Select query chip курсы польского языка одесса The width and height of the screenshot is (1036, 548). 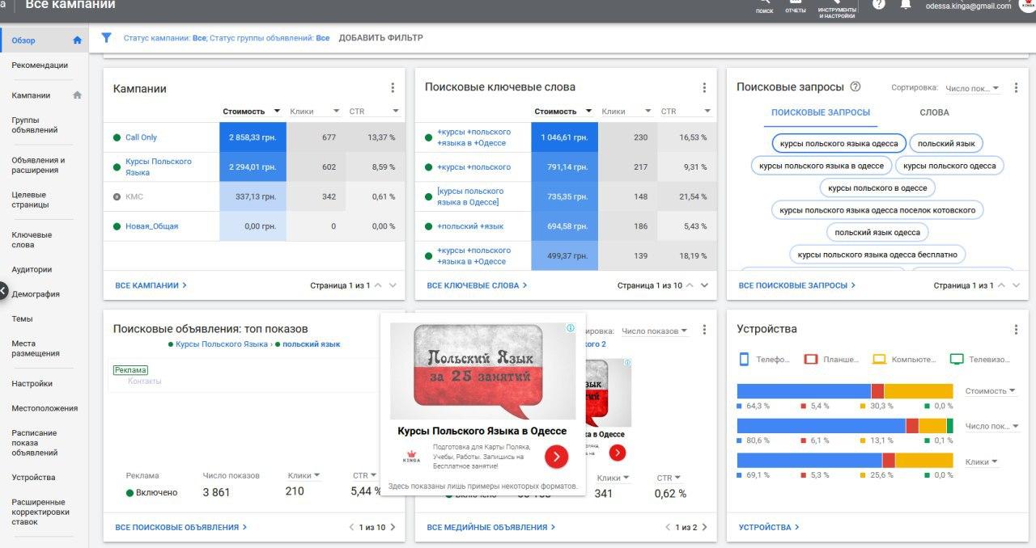(839, 143)
